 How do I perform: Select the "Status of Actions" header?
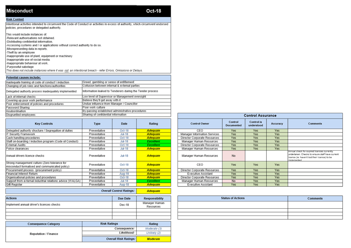pyautogui.click(x=233, y=198)
